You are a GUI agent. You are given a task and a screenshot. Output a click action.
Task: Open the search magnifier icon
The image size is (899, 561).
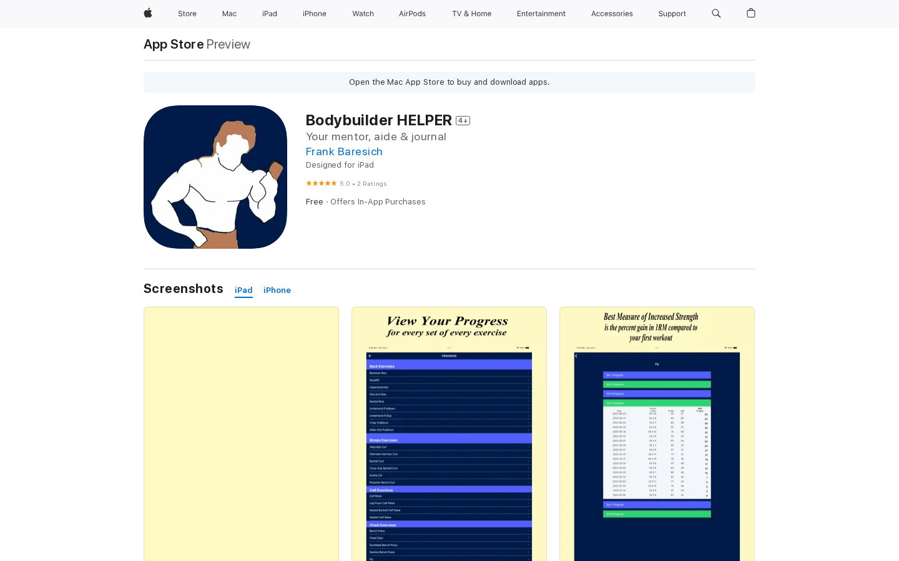coord(716,14)
